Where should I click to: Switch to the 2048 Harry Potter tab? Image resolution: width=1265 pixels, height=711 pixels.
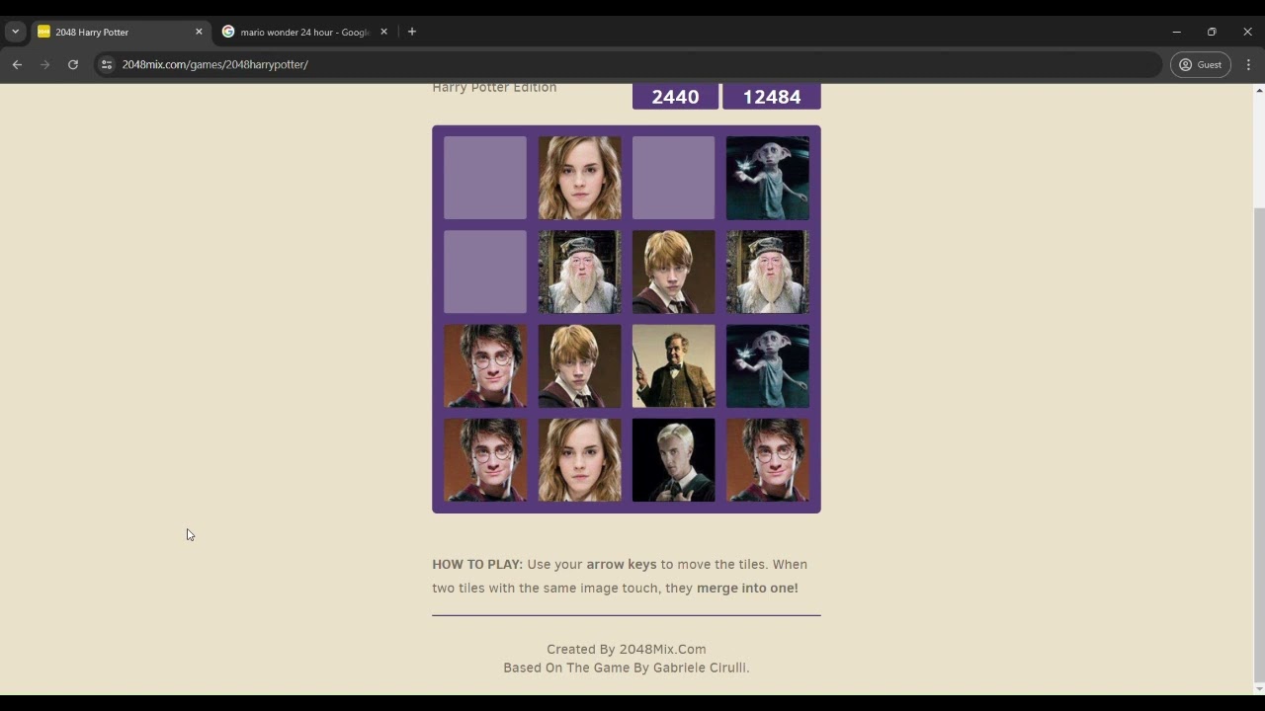120,32
